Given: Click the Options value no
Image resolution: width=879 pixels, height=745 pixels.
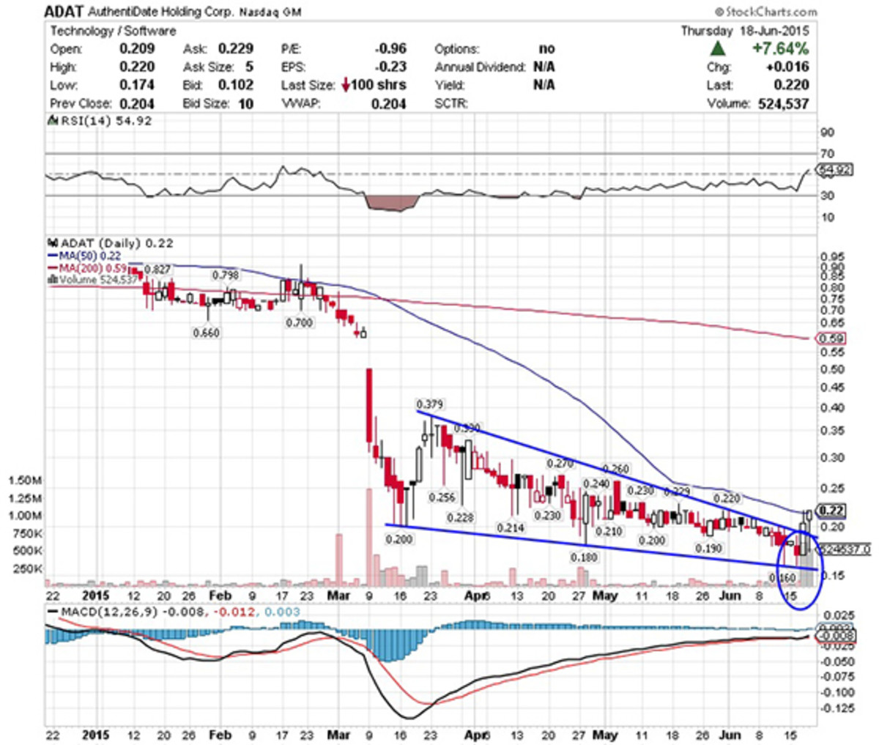Looking at the screenshot, I should pos(547,49).
